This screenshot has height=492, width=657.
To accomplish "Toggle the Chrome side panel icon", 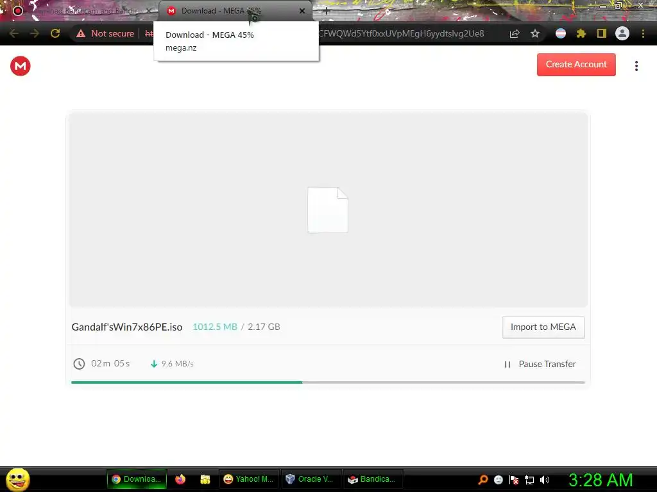I will (x=602, y=33).
